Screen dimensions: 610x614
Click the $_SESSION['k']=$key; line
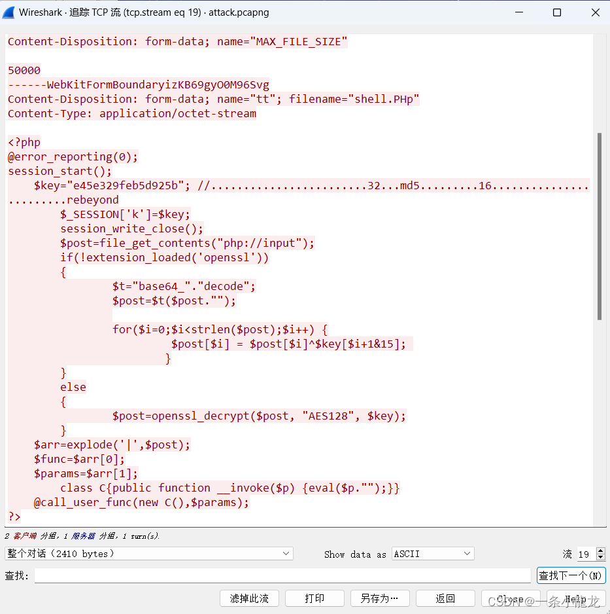[x=125, y=214]
